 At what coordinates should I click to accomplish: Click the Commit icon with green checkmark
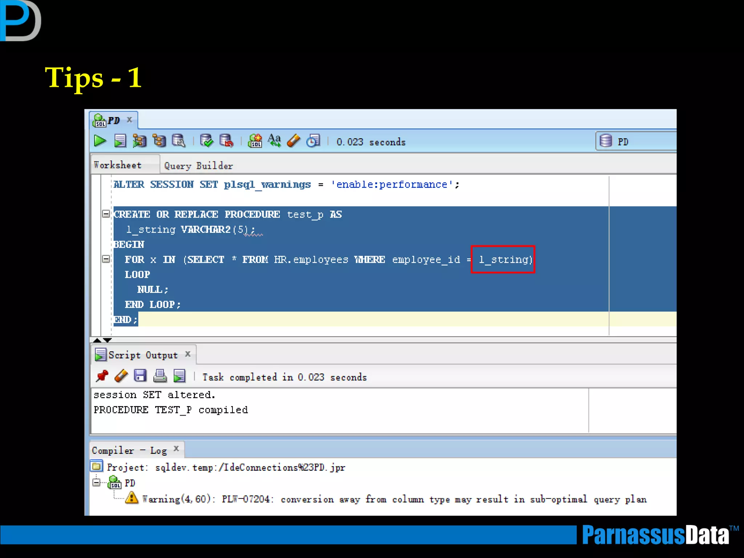(x=207, y=141)
